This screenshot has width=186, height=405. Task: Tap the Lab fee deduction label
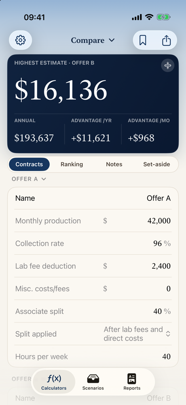point(45,266)
